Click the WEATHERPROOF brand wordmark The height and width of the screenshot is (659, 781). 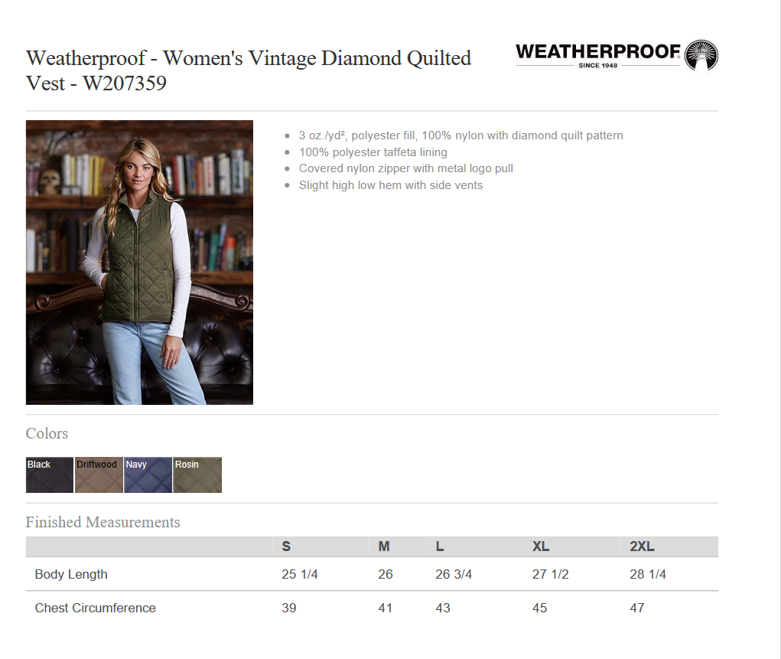[597, 51]
